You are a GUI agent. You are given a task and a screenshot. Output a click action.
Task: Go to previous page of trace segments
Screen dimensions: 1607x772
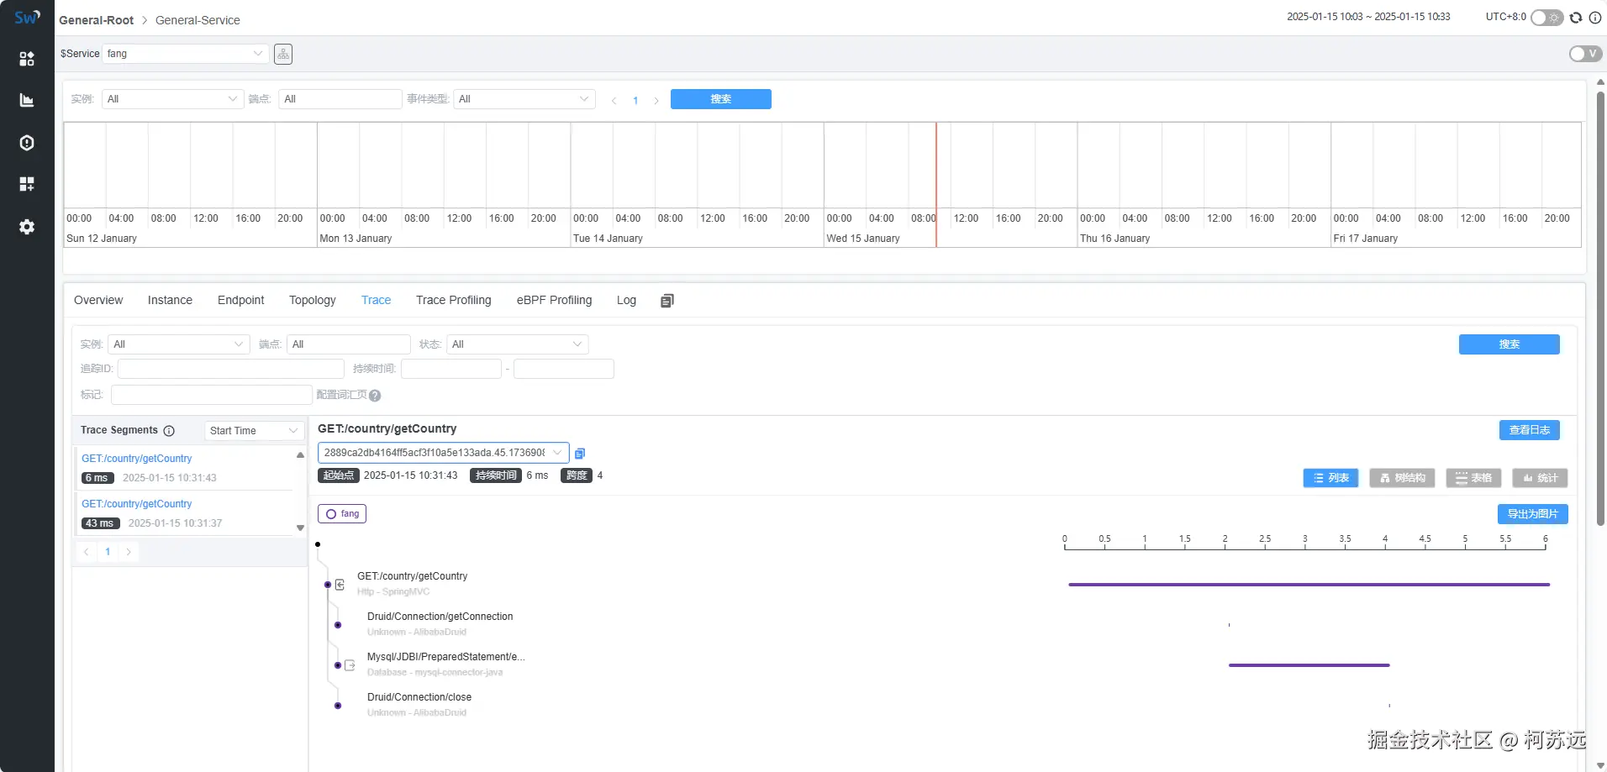87,552
